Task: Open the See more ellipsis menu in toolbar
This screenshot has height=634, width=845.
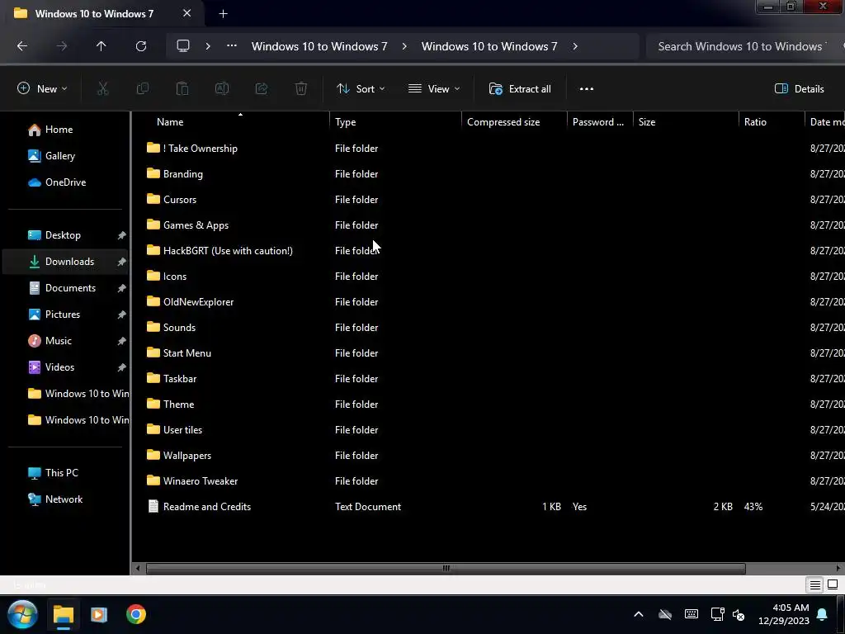Action: tap(587, 89)
